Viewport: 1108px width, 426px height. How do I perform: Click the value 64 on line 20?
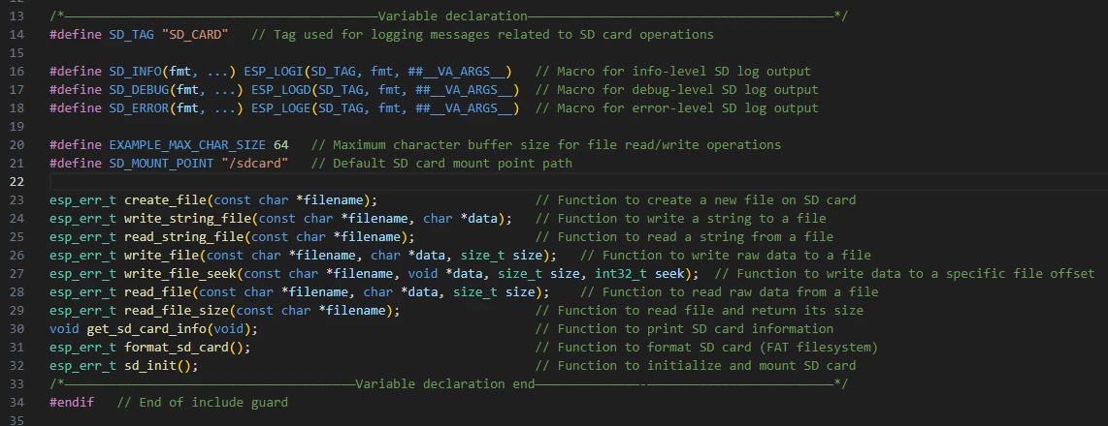tap(280, 145)
